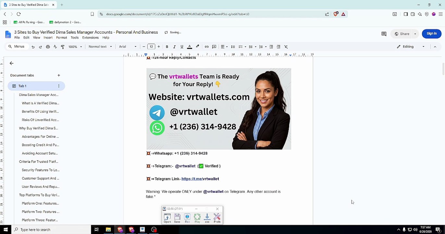This screenshot has height=234, width=445.
Task: Click the Print icon
Action: pos(48,47)
